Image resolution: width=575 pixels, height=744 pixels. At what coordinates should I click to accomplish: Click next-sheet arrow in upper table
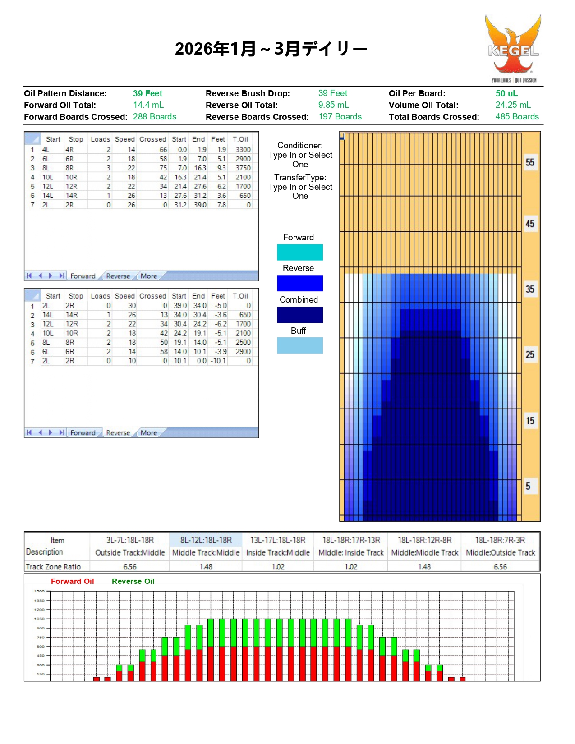click(x=51, y=276)
